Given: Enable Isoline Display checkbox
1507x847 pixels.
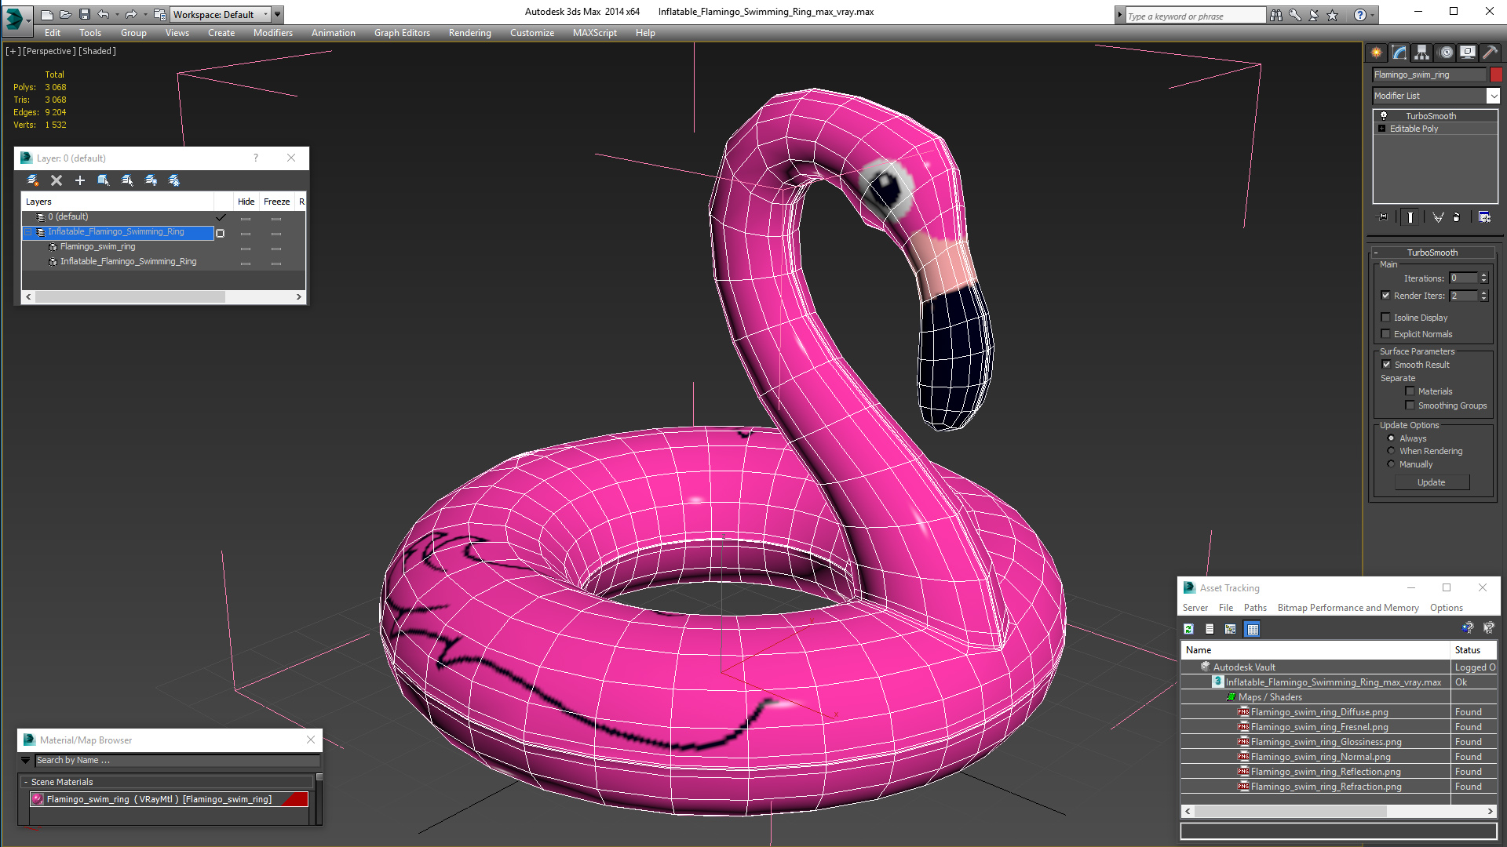Looking at the screenshot, I should click(1386, 318).
